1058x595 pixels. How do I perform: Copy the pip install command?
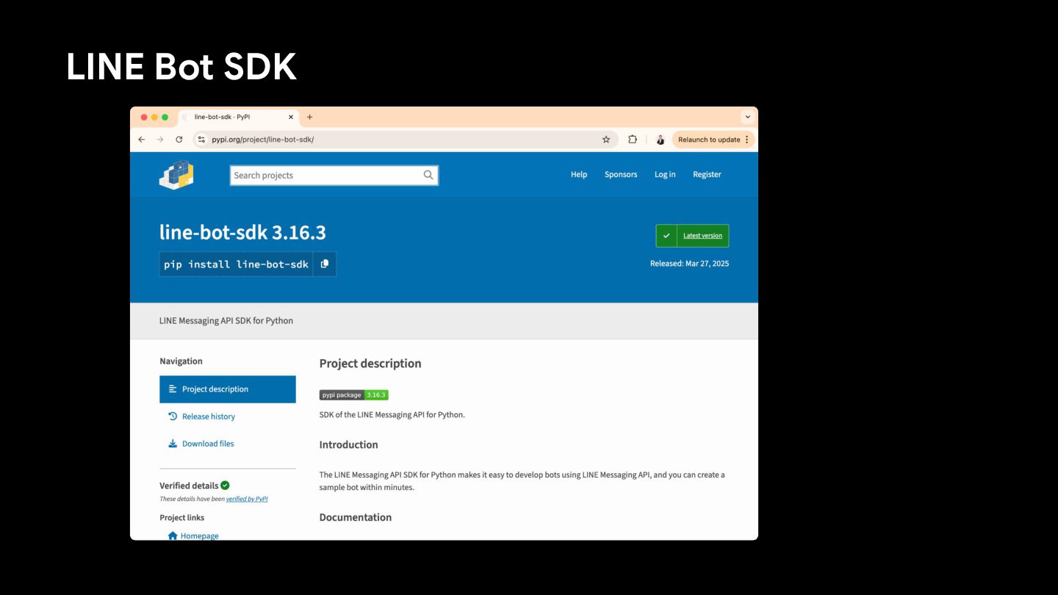pyautogui.click(x=325, y=264)
